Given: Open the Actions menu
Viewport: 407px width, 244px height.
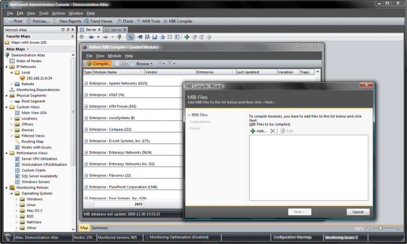Looking at the screenshot, I should [59, 13].
